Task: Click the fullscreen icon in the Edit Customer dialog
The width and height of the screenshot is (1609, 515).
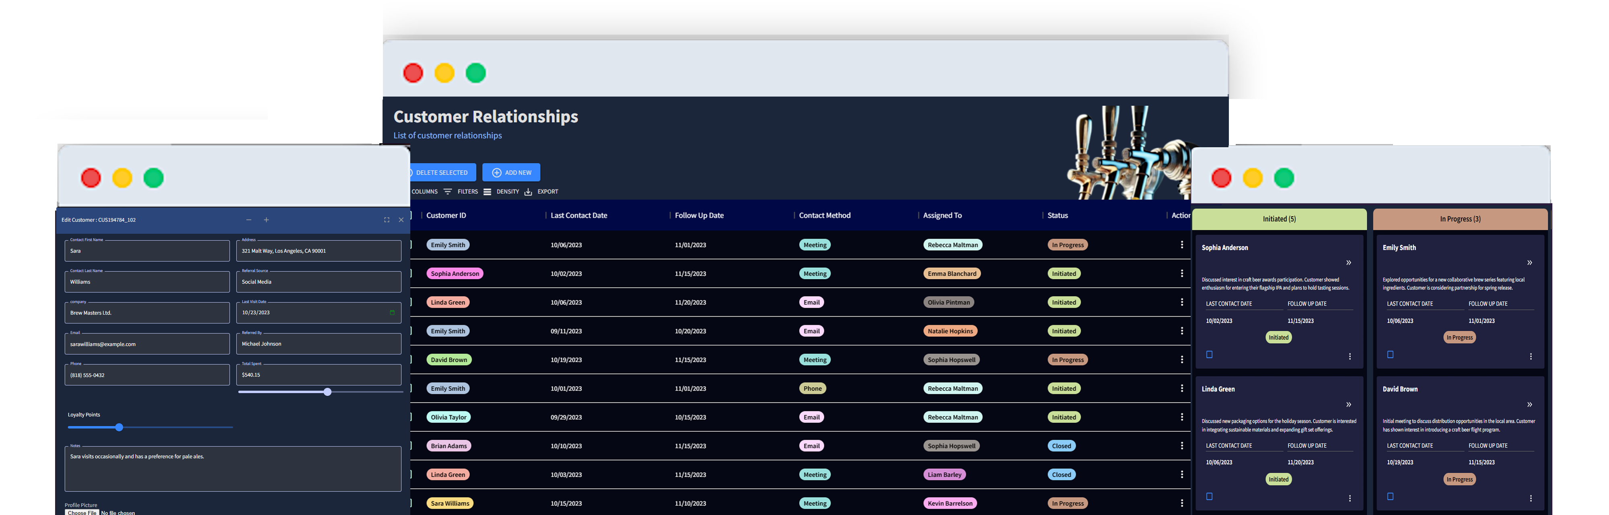Action: coord(386,219)
